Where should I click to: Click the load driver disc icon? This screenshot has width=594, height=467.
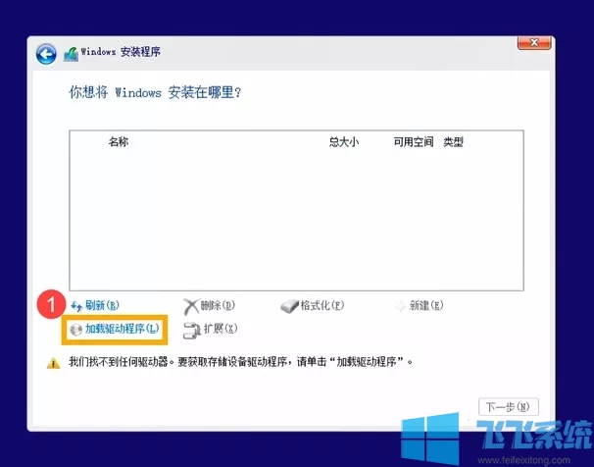click(75, 330)
